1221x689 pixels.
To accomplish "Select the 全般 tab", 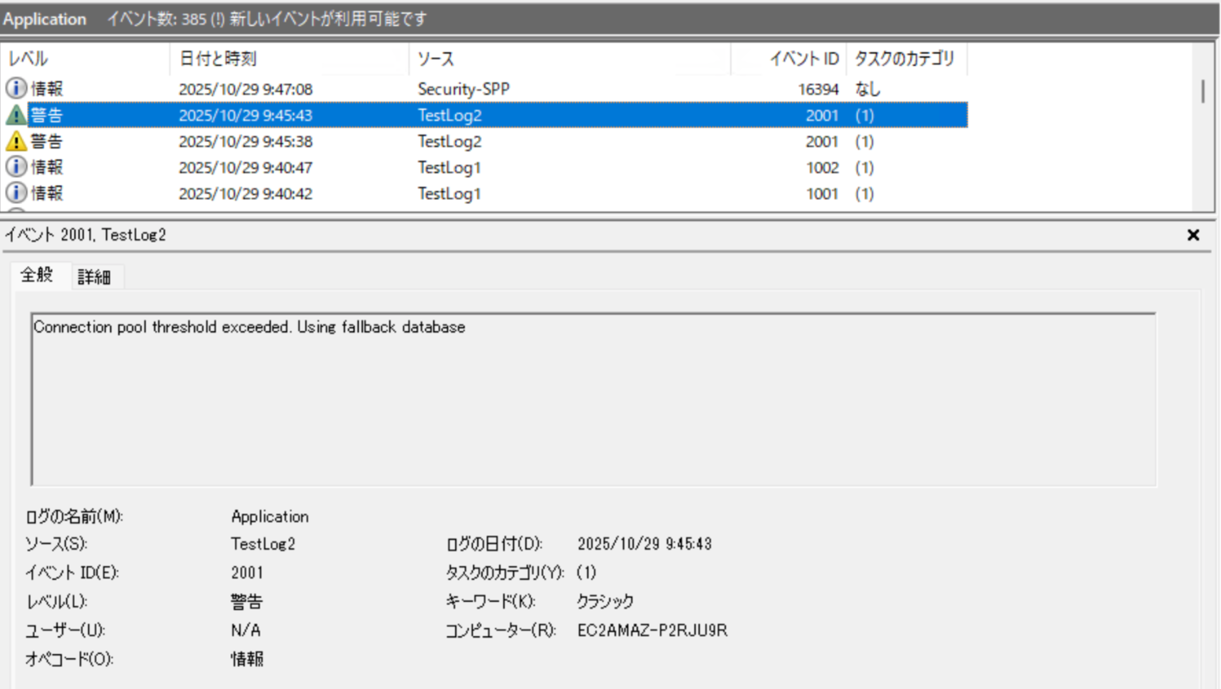I will click(37, 275).
